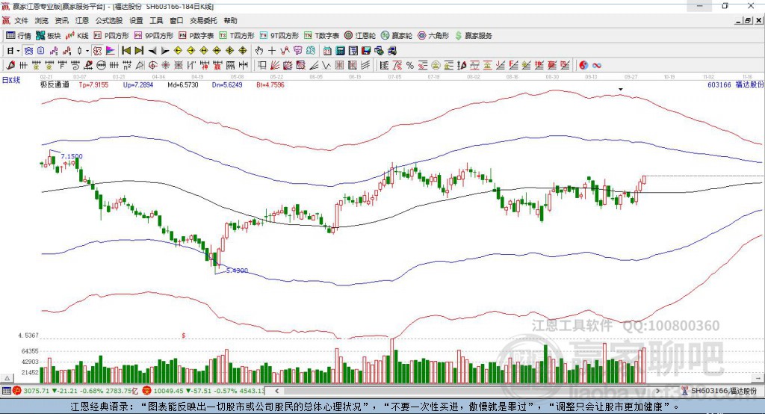This screenshot has height=414, width=765.
Task: Step chart left with black left arrow
Action: (x=152, y=51)
